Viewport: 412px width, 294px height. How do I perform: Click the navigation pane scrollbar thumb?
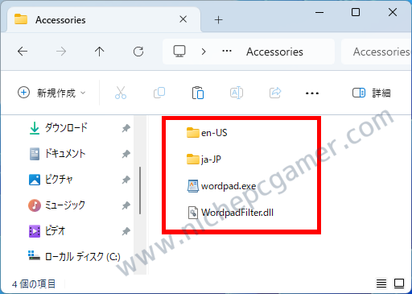[x=140, y=190]
